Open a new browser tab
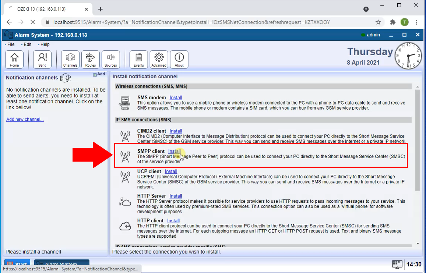The image size is (426, 273). point(100,9)
